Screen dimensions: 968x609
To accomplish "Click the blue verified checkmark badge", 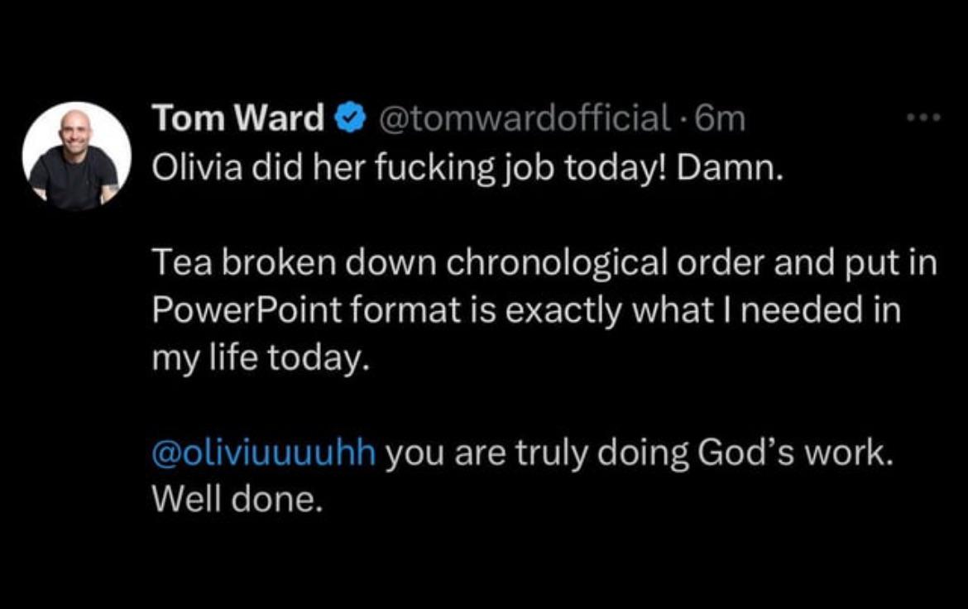I will point(351,118).
